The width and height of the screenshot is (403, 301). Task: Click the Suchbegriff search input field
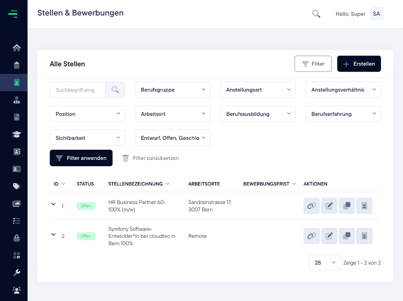click(78, 90)
